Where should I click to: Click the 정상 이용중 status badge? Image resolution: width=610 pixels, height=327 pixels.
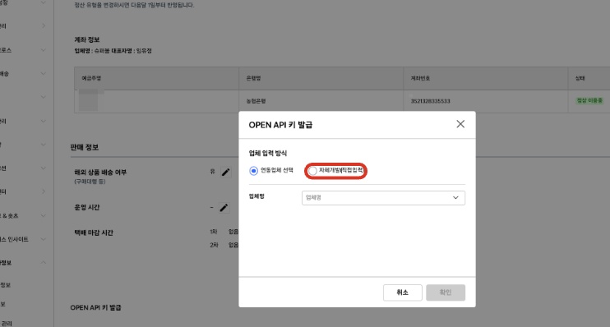pyautogui.click(x=589, y=100)
